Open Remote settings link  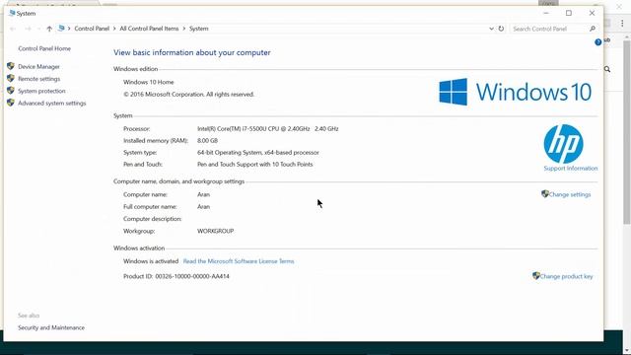pyautogui.click(x=39, y=79)
